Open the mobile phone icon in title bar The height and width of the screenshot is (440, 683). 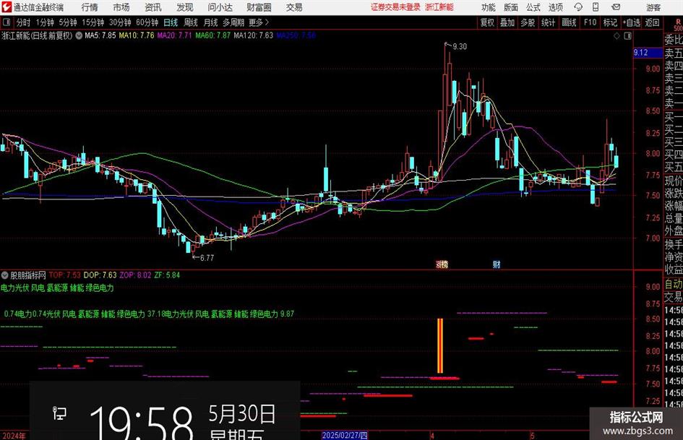tap(596, 7)
